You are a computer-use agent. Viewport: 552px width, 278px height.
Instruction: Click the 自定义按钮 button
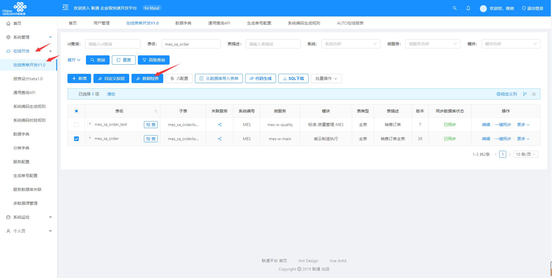[111, 78]
